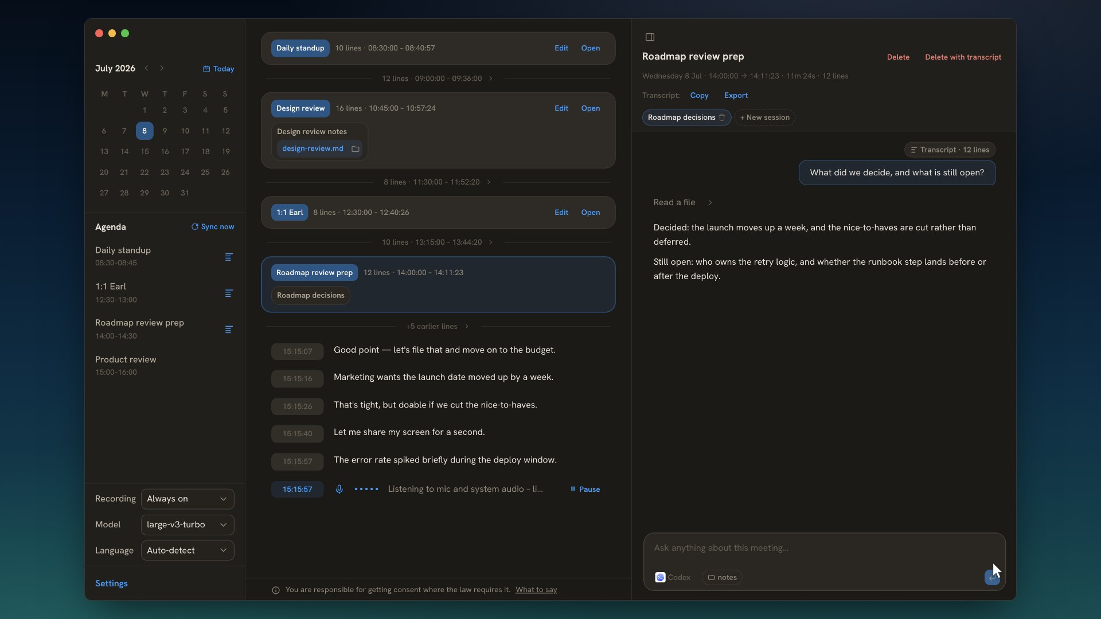Edit the Daily standup entry
This screenshot has width=1101, height=619.
pyautogui.click(x=561, y=48)
